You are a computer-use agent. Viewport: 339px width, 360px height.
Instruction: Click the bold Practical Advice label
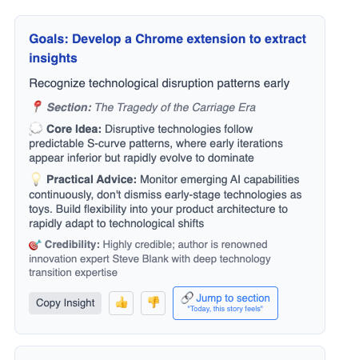[x=91, y=179]
